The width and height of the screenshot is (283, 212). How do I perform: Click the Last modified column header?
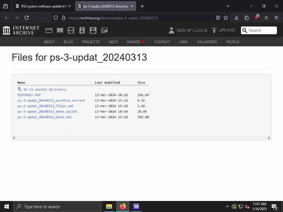tap(108, 82)
